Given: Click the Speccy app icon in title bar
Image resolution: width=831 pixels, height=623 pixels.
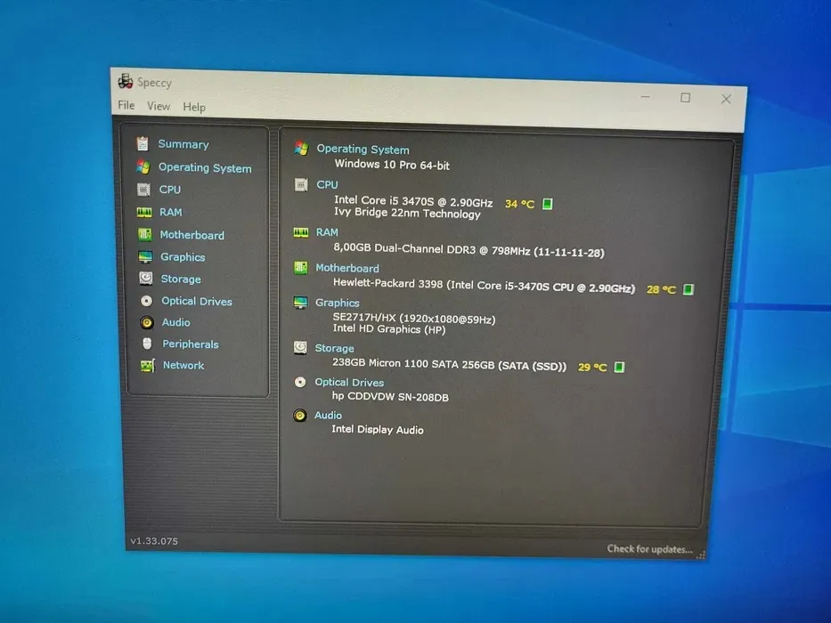Looking at the screenshot, I should pyautogui.click(x=125, y=80).
